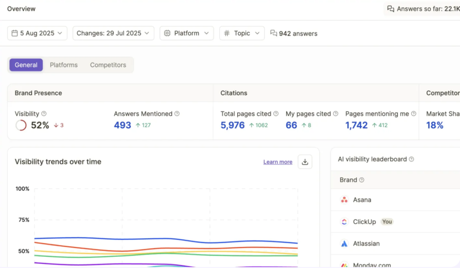Open the 5 Aug 2025 date dropdown
This screenshot has height=268, width=460.
(x=37, y=33)
